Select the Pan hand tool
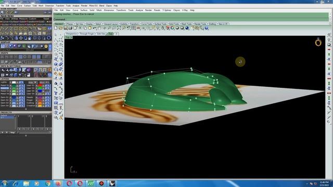Image resolution: width=333 pixels, height=187 pixels. (x=99, y=28)
